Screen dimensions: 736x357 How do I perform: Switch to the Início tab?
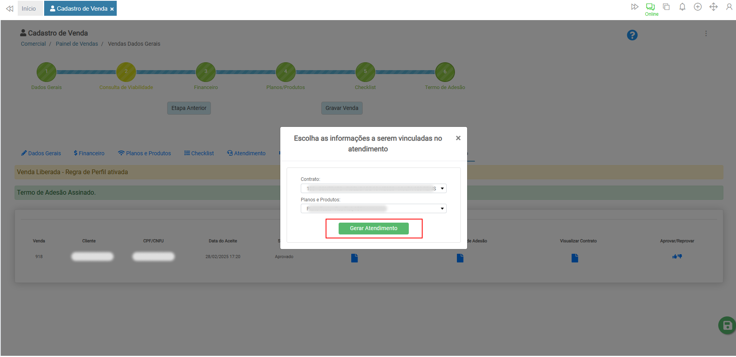click(29, 9)
